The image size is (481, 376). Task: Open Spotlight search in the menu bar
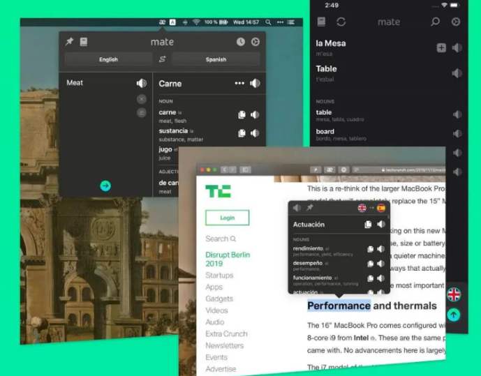(268, 22)
